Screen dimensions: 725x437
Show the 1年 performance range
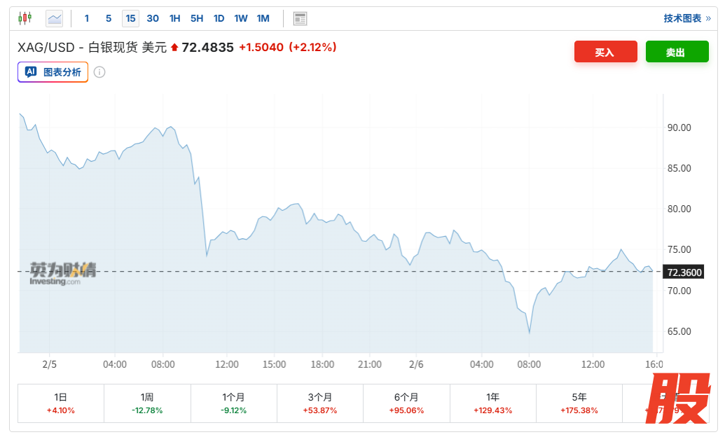pyautogui.click(x=492, y=403)
